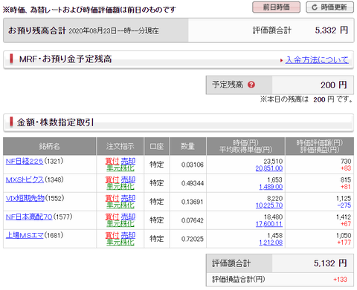This screenshot has width=357, height=290.
Task: Click the 時価(円) 平均取得単価 column header
Action: pos(245,146)
